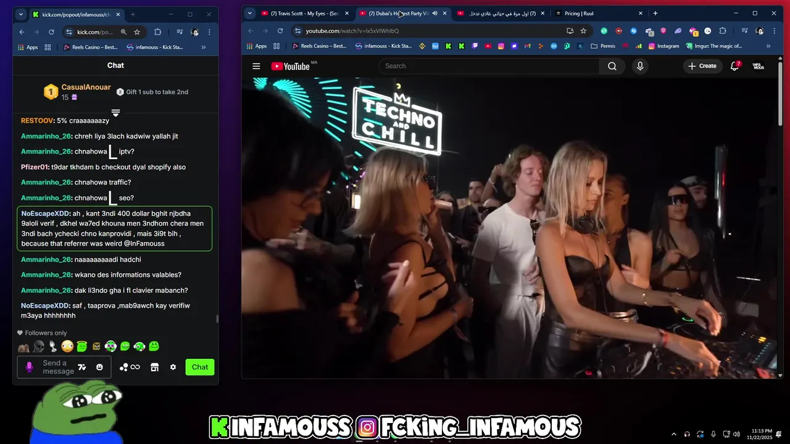Open Kick chat settings gear
Viewport: 790px width, 444px height.
(x=173, y=367)
